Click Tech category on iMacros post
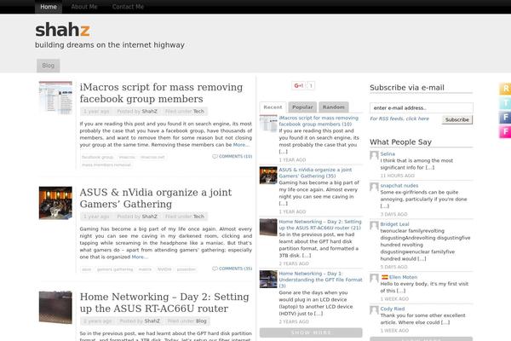 tap(198, 112)
